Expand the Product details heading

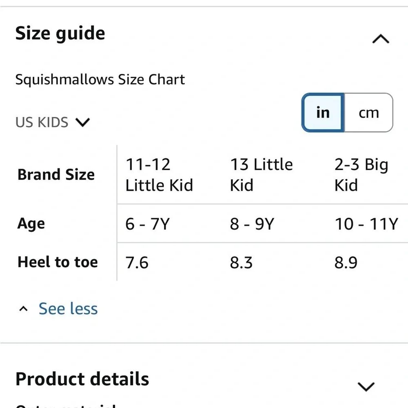[x=82, y=379]
